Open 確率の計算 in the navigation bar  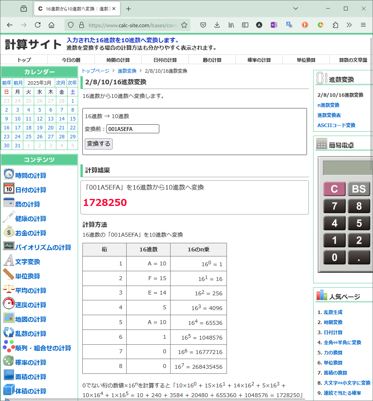click(x=259, y=60)
